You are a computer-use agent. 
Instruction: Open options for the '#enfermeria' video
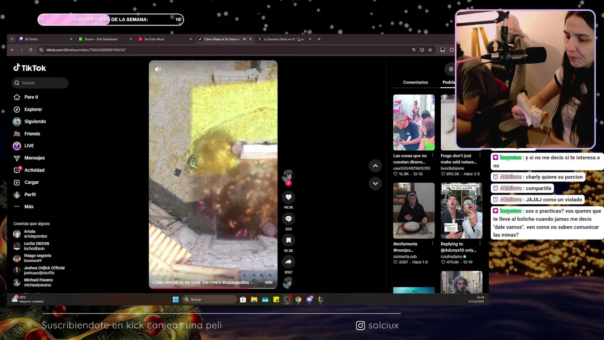(x=432, y=244)
